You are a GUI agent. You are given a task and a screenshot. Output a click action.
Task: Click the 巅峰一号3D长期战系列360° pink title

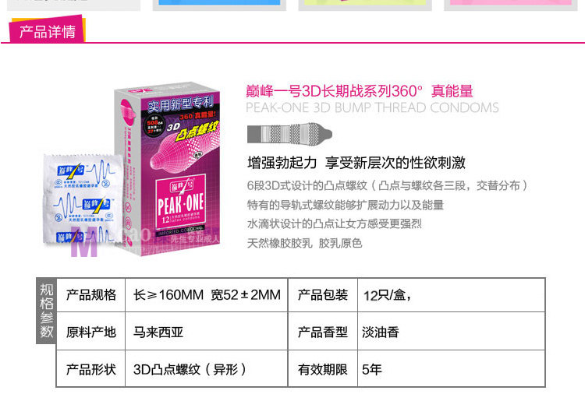click(x=335, y=91)
